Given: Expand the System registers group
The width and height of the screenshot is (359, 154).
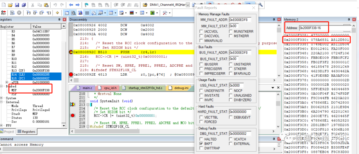Looking at the screenshot, I should [x=1, y=98].
